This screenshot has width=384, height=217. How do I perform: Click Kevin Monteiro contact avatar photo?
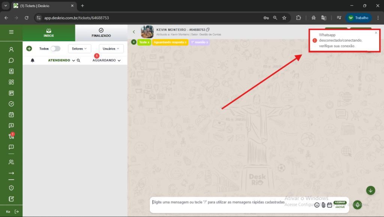pyautogui.click(x=147, y=32)
